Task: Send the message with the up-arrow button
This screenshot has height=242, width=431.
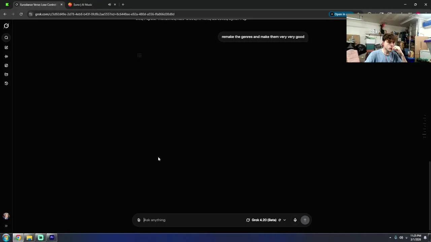Action: (305, 220)
